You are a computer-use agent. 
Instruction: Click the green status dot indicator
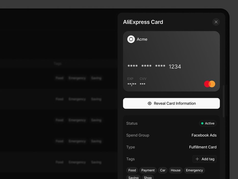click(202, 123)
